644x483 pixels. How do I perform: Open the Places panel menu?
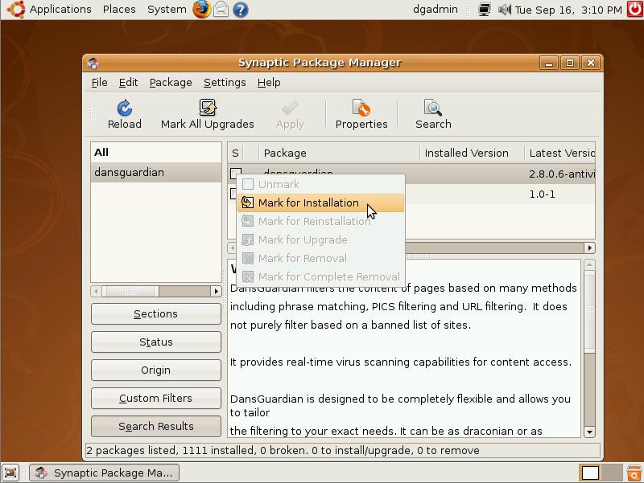pyautogui.click(x=119, y=9)
